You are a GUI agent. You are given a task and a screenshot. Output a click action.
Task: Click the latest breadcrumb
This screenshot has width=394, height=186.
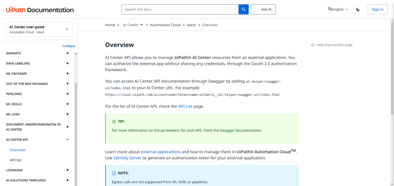[x=191, y=25]
